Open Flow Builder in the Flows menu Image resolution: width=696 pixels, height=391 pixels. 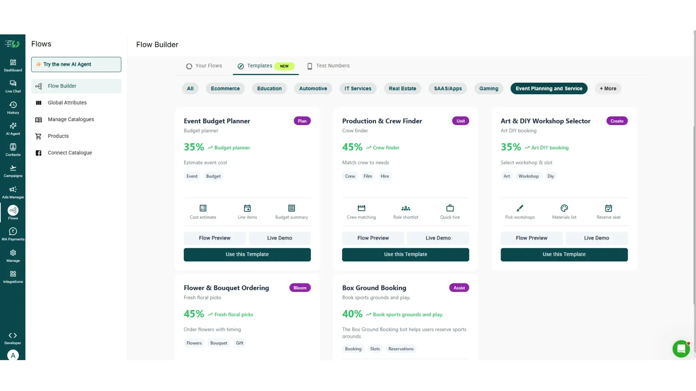[x=76, y=86]
